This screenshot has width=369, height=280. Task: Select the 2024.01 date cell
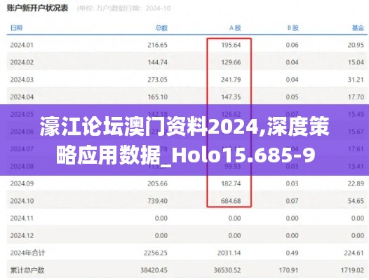pos(22,45)
